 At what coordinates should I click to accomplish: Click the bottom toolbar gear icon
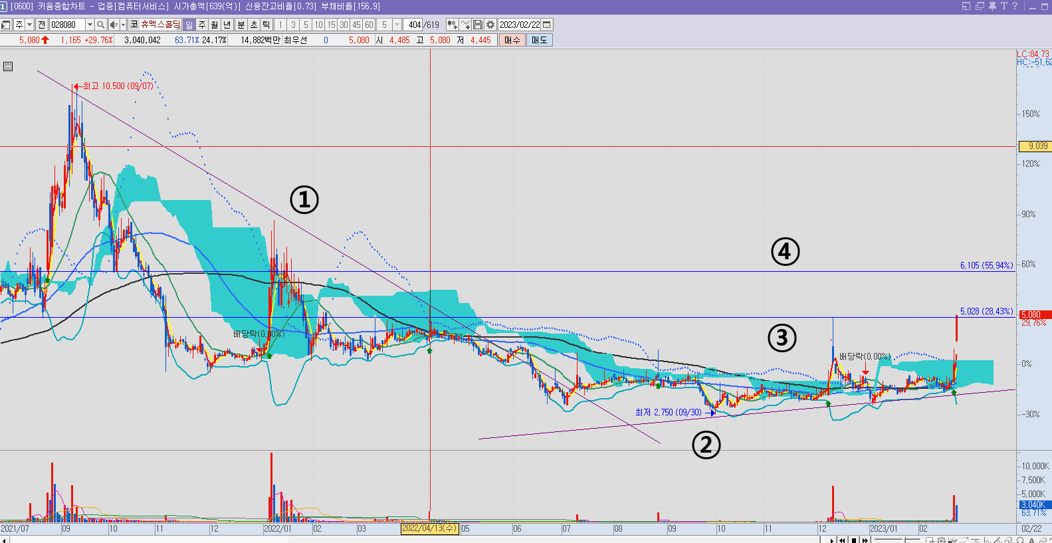(x=942, y=540)
